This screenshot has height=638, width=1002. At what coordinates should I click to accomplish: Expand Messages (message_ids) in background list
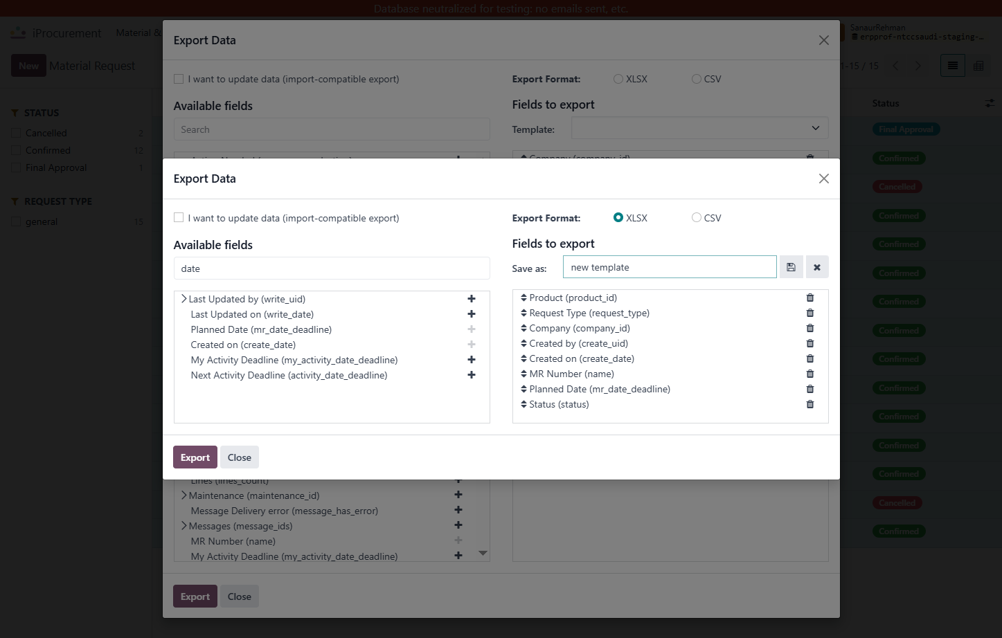point(184,526)
